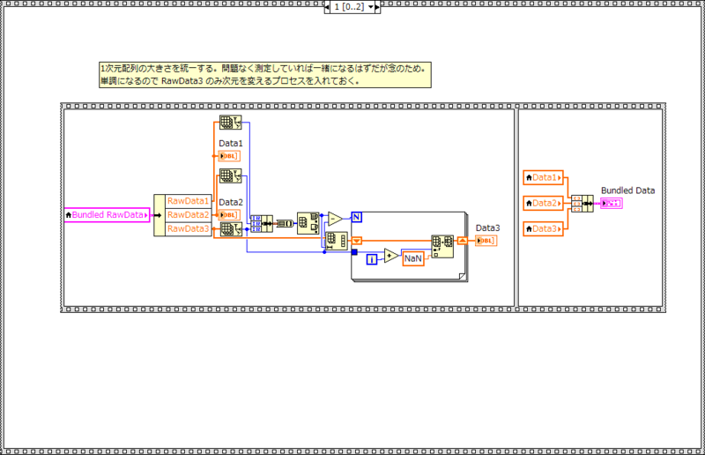Click the case selector label 1 [0..2]
This screenshot has height=455, width=705.
point(349,7)
